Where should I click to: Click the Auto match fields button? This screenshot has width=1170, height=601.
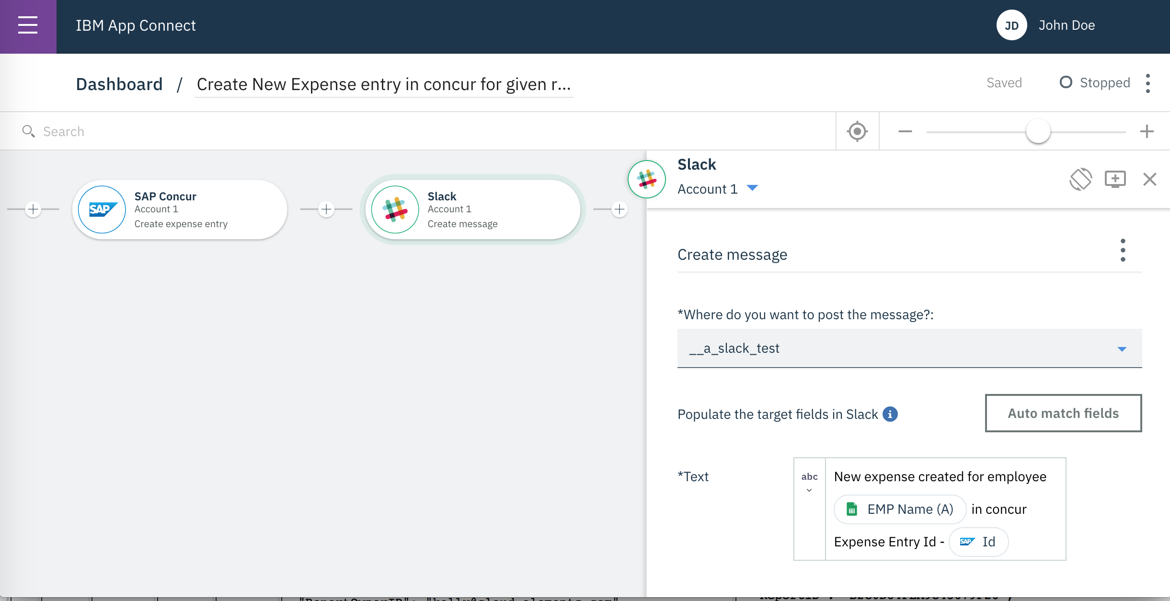(1063, 413)
